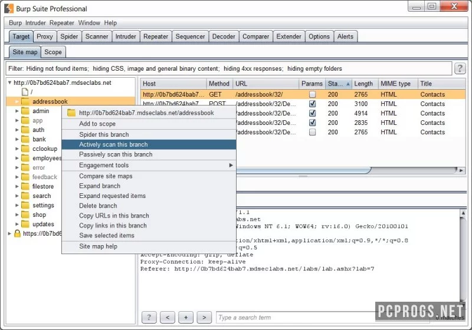This screenshot has height=330, width=472.
Task: Click the feedback folder icon
Action: tap(25, 177)
